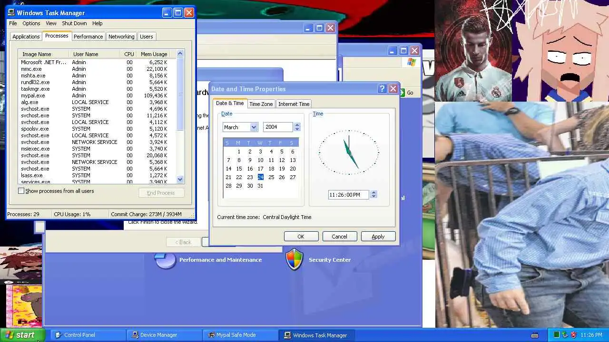Viewport: 609px width, 342px height.
Task: Sort processes by Image Name column header
Action: pos(43,54)
